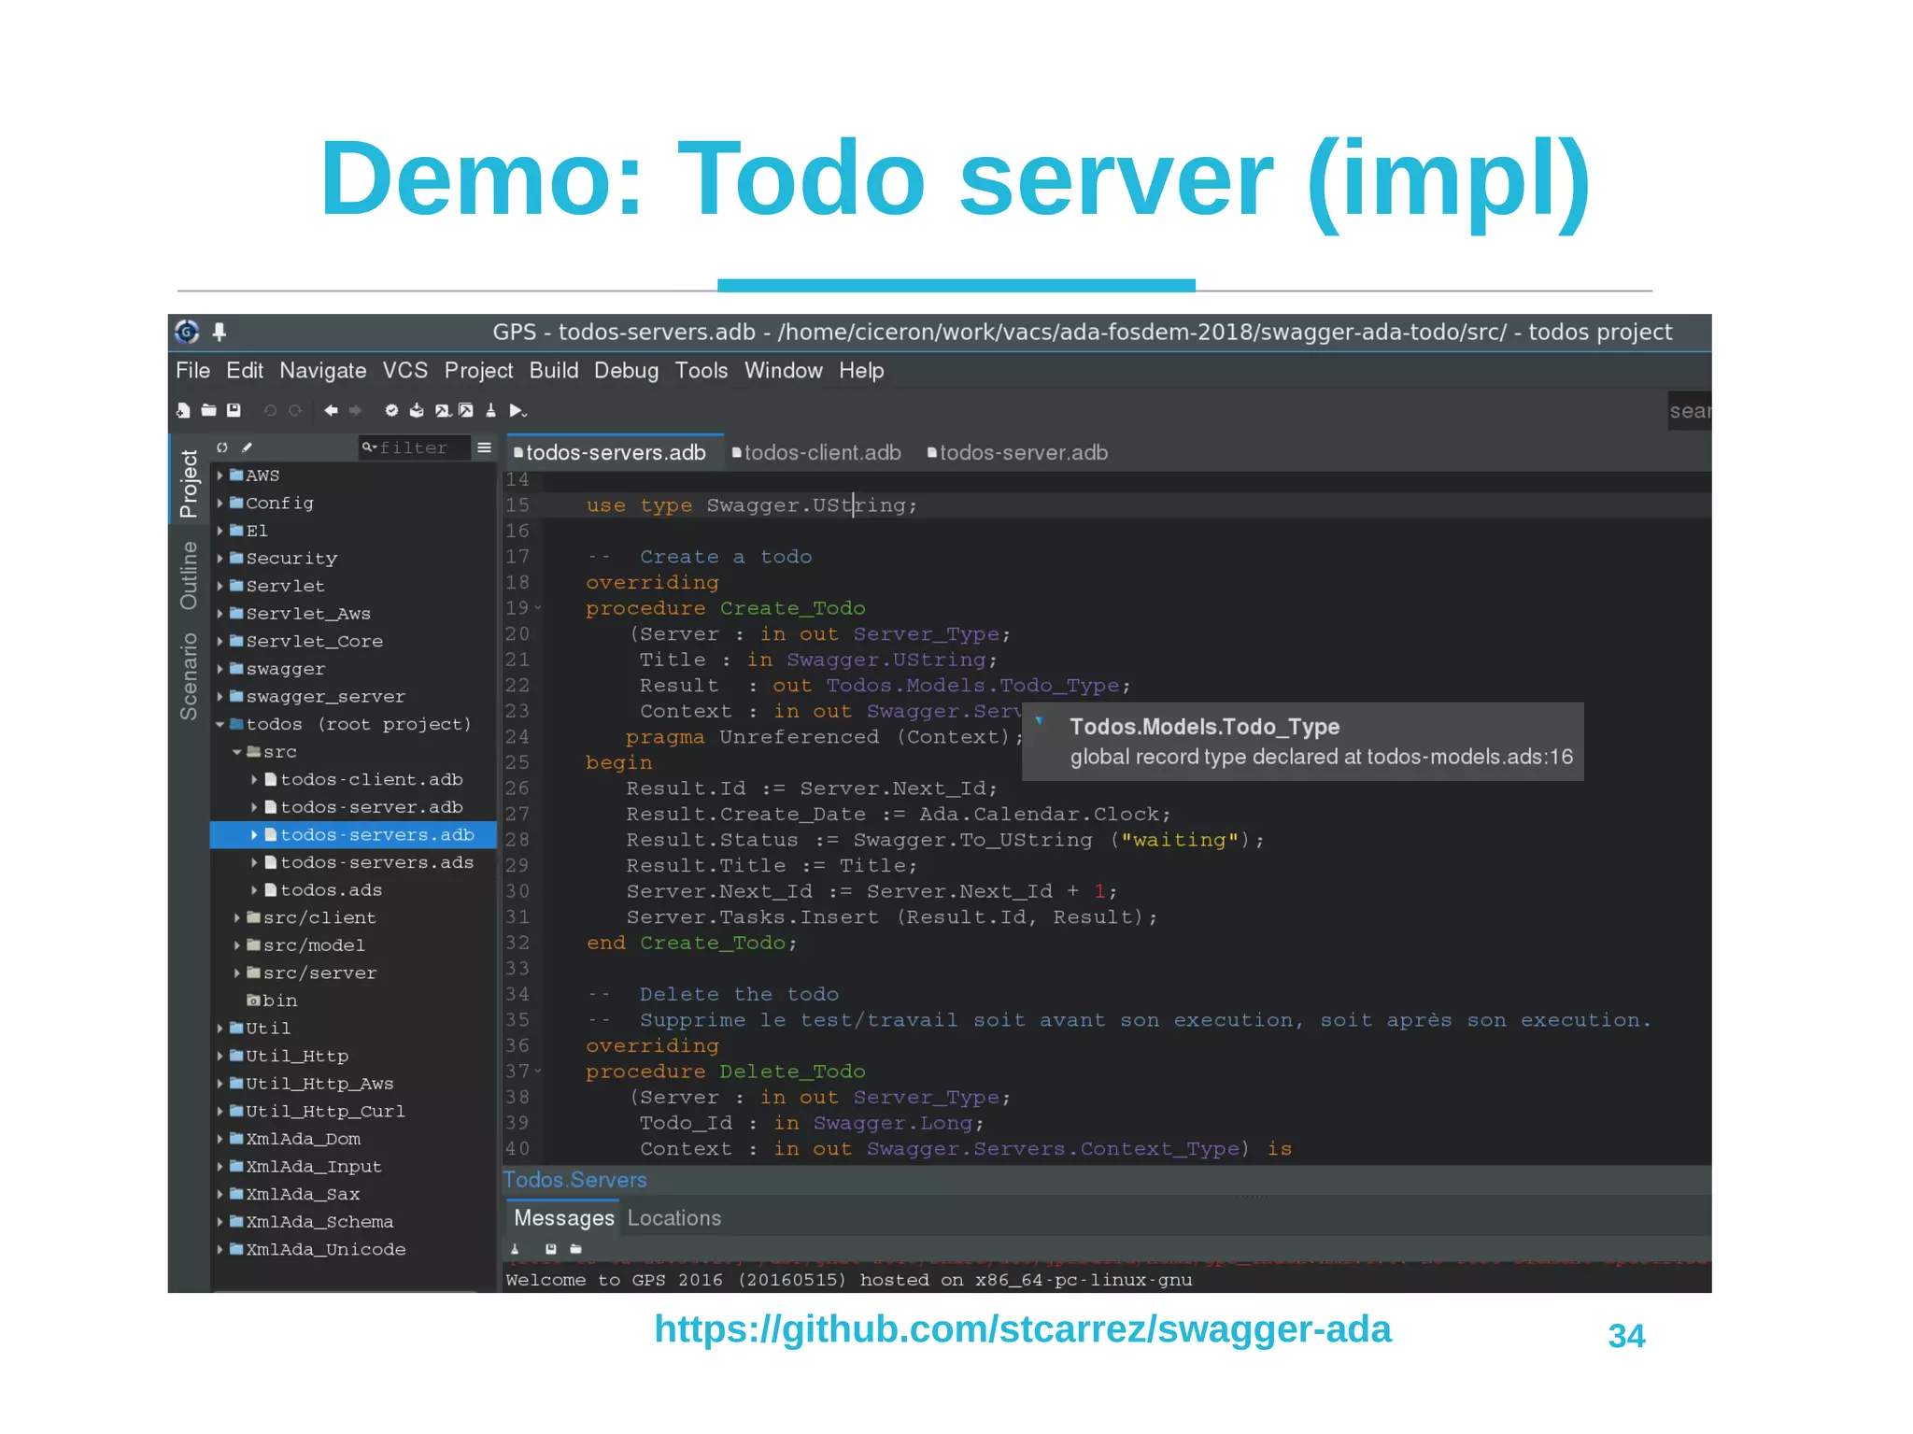Open the Window menu
The width and height of the screenshot is (1913, 1434).
click(x=784, y=371)
